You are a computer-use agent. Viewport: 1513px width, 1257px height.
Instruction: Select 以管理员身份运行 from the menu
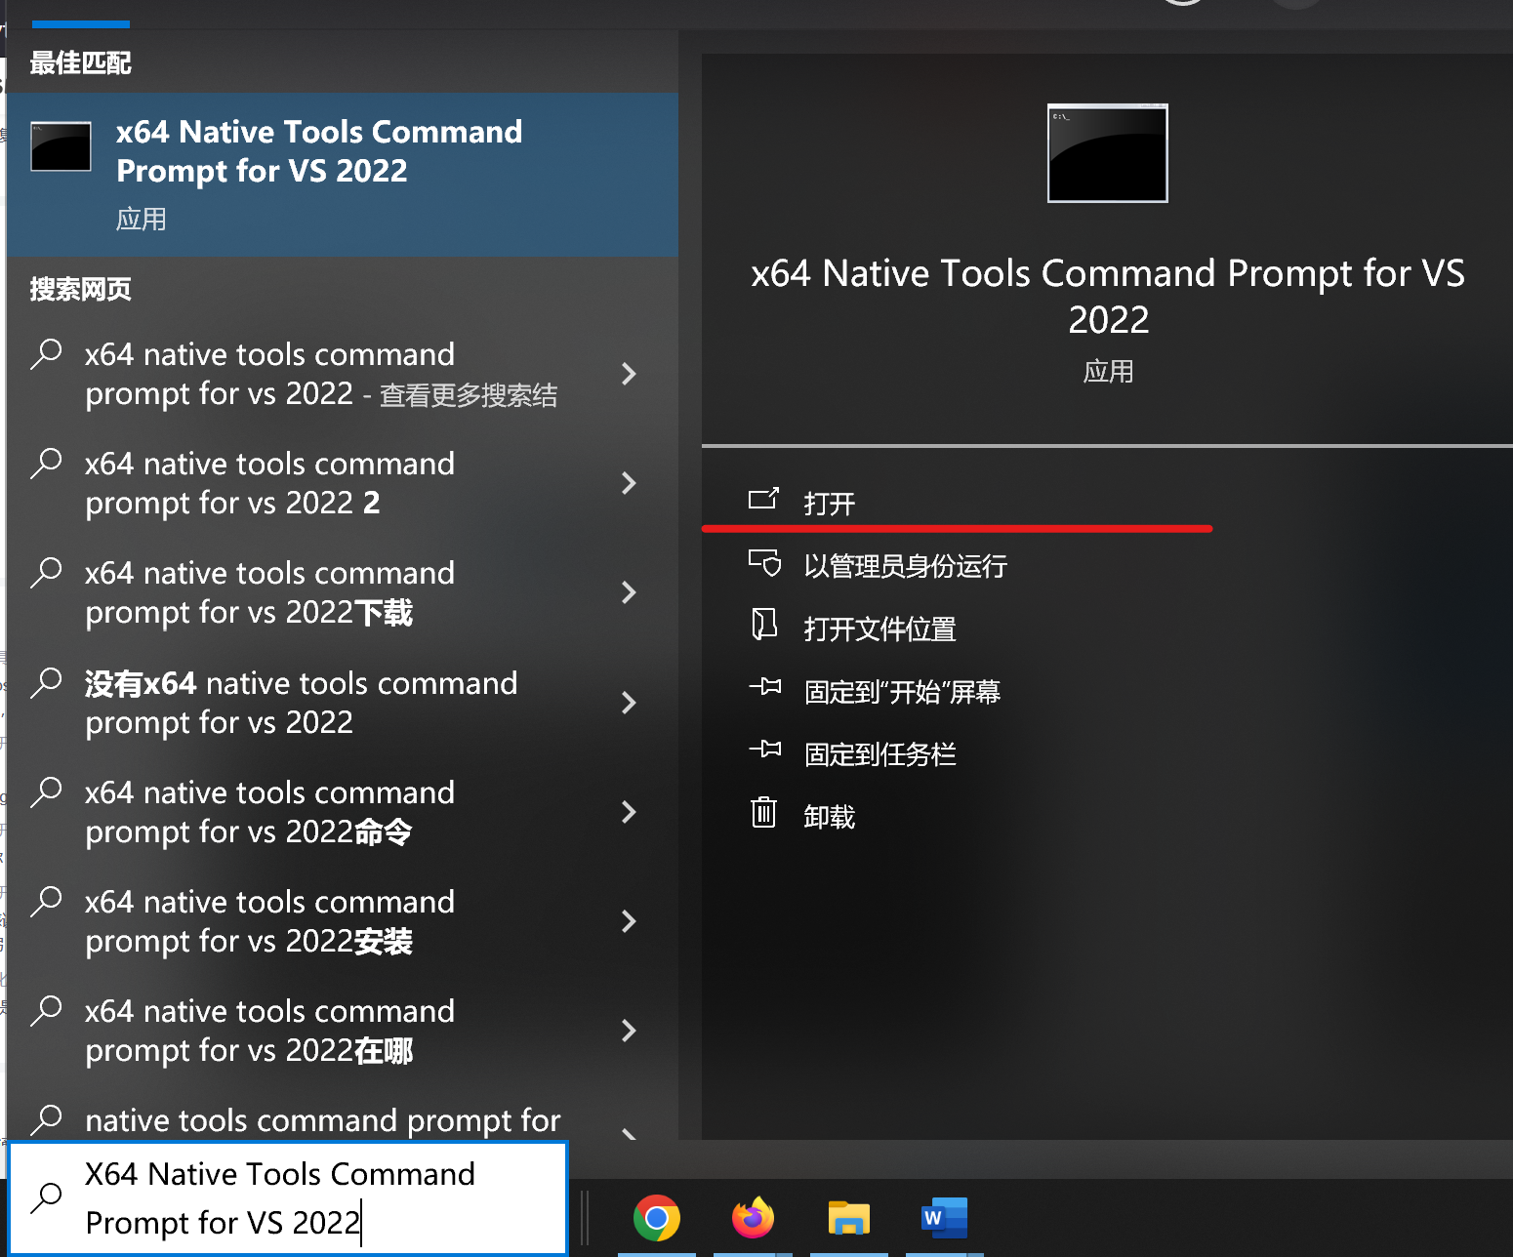click(x=906, y=566)
